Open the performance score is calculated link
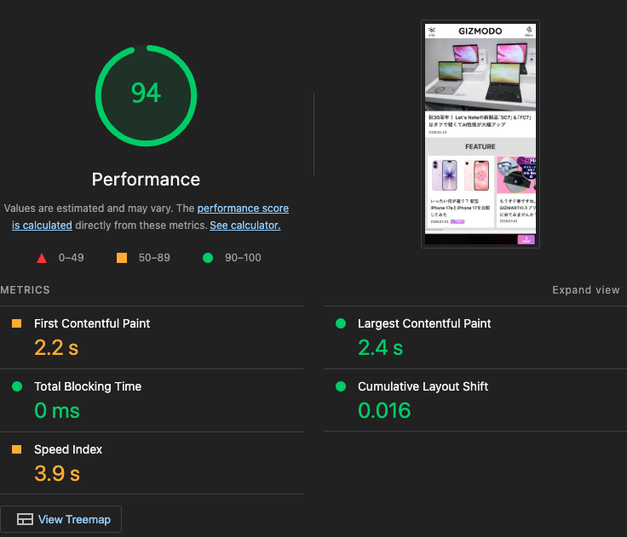 pyautogui.click(x=150, y=216)
